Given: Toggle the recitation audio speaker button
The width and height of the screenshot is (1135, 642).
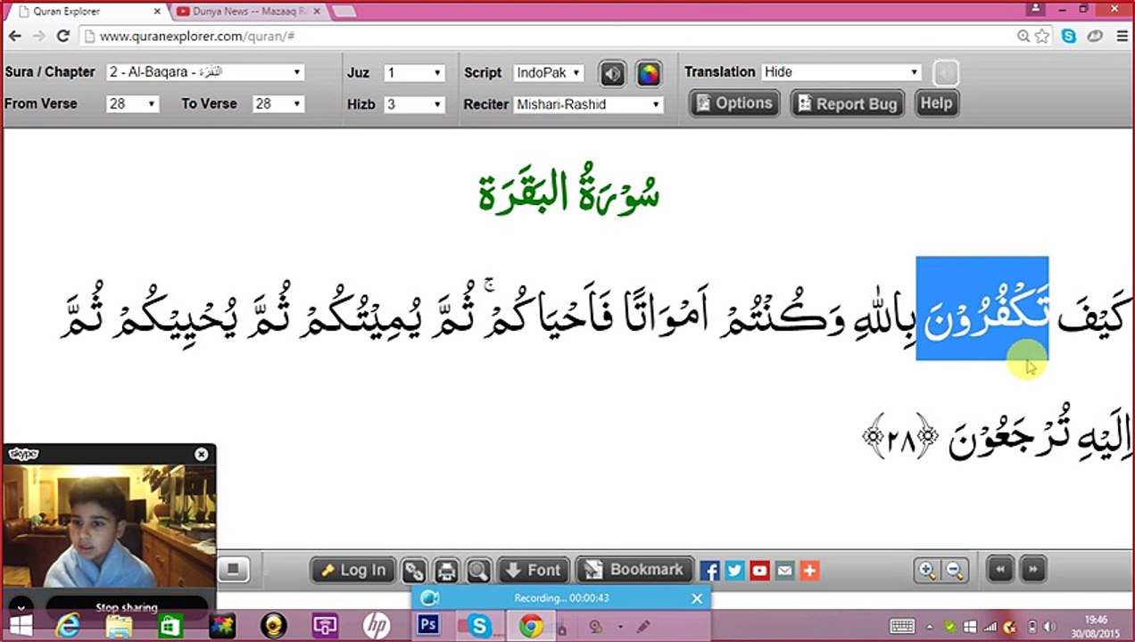Looking at the screenshot, I should 612,74.
